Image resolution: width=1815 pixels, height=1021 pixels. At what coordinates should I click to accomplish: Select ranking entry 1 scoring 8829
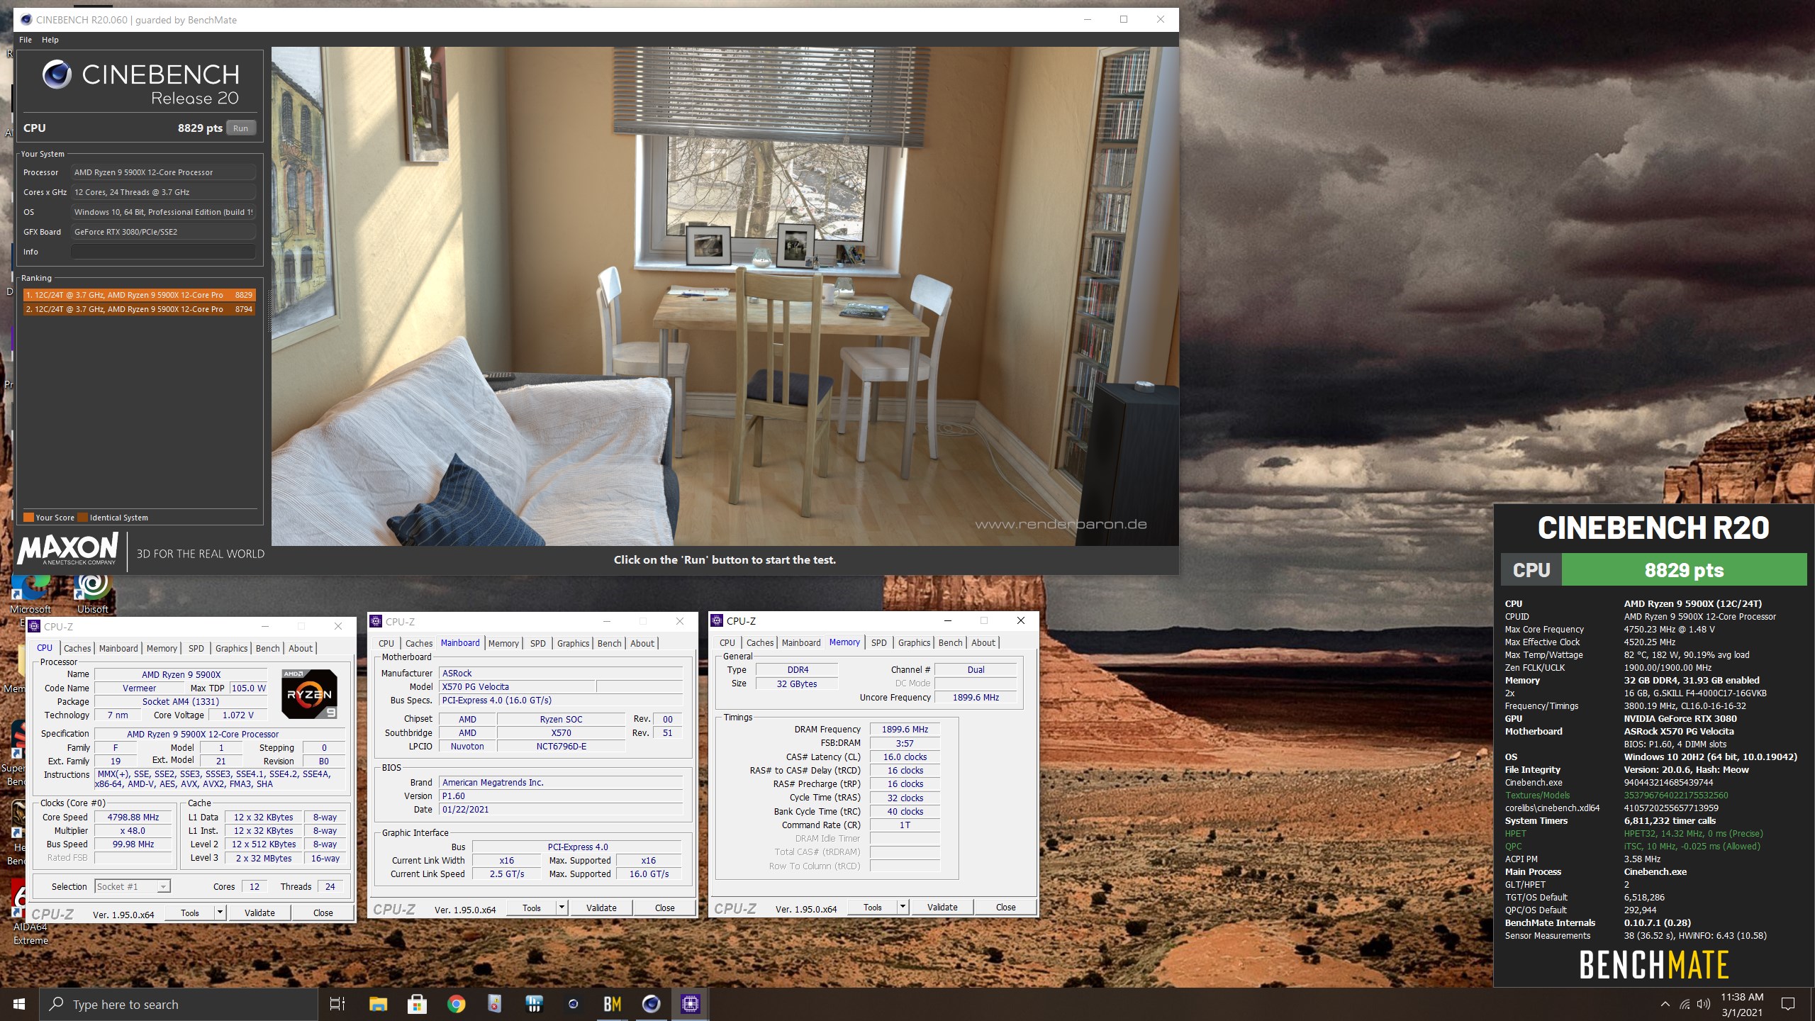(x=139, y=295)
